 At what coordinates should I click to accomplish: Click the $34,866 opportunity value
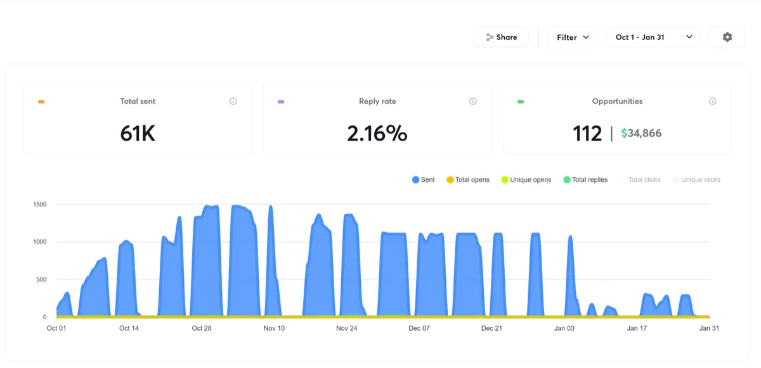tap(641, 134)
